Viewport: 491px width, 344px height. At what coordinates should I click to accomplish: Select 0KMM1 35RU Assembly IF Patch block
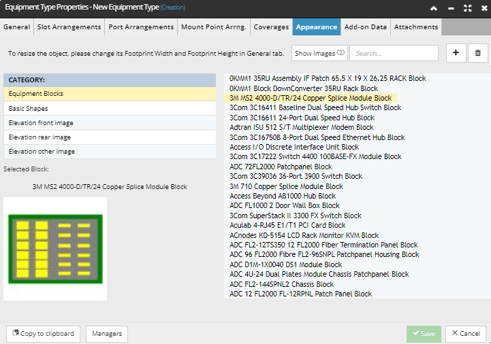pos(328,78)
